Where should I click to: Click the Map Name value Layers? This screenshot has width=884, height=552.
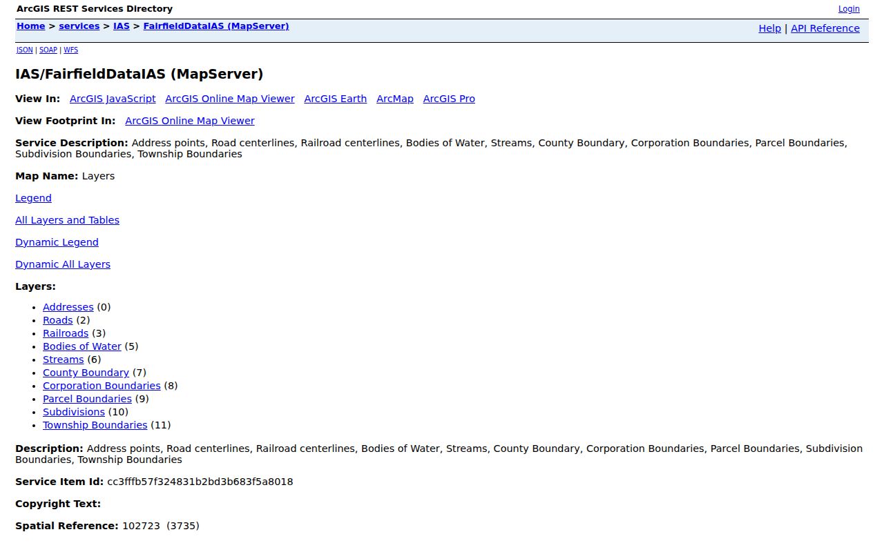(98, 176)
